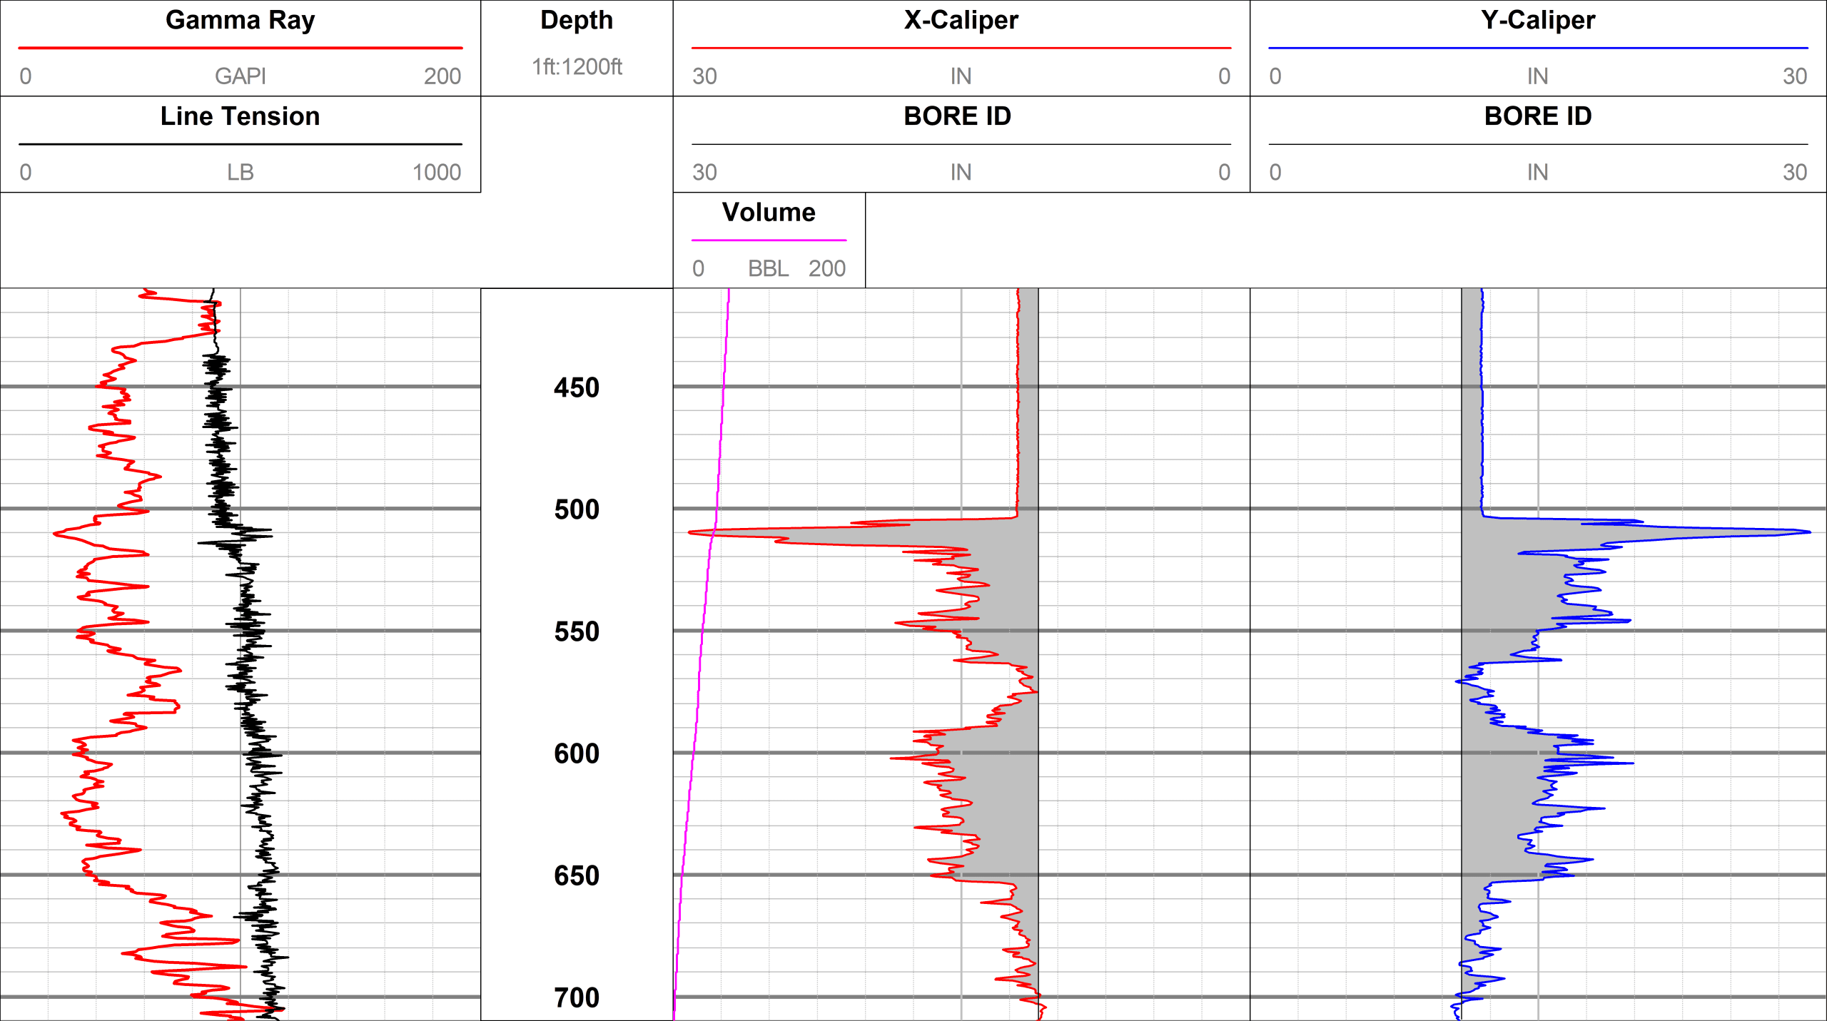Select the Y-Caliper curve legend line

(1537, 47)
